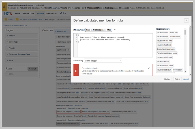Click the eazyBI logo
This screenshot has height=129, width=195.
pyautogui.click(x=8, y=13)
